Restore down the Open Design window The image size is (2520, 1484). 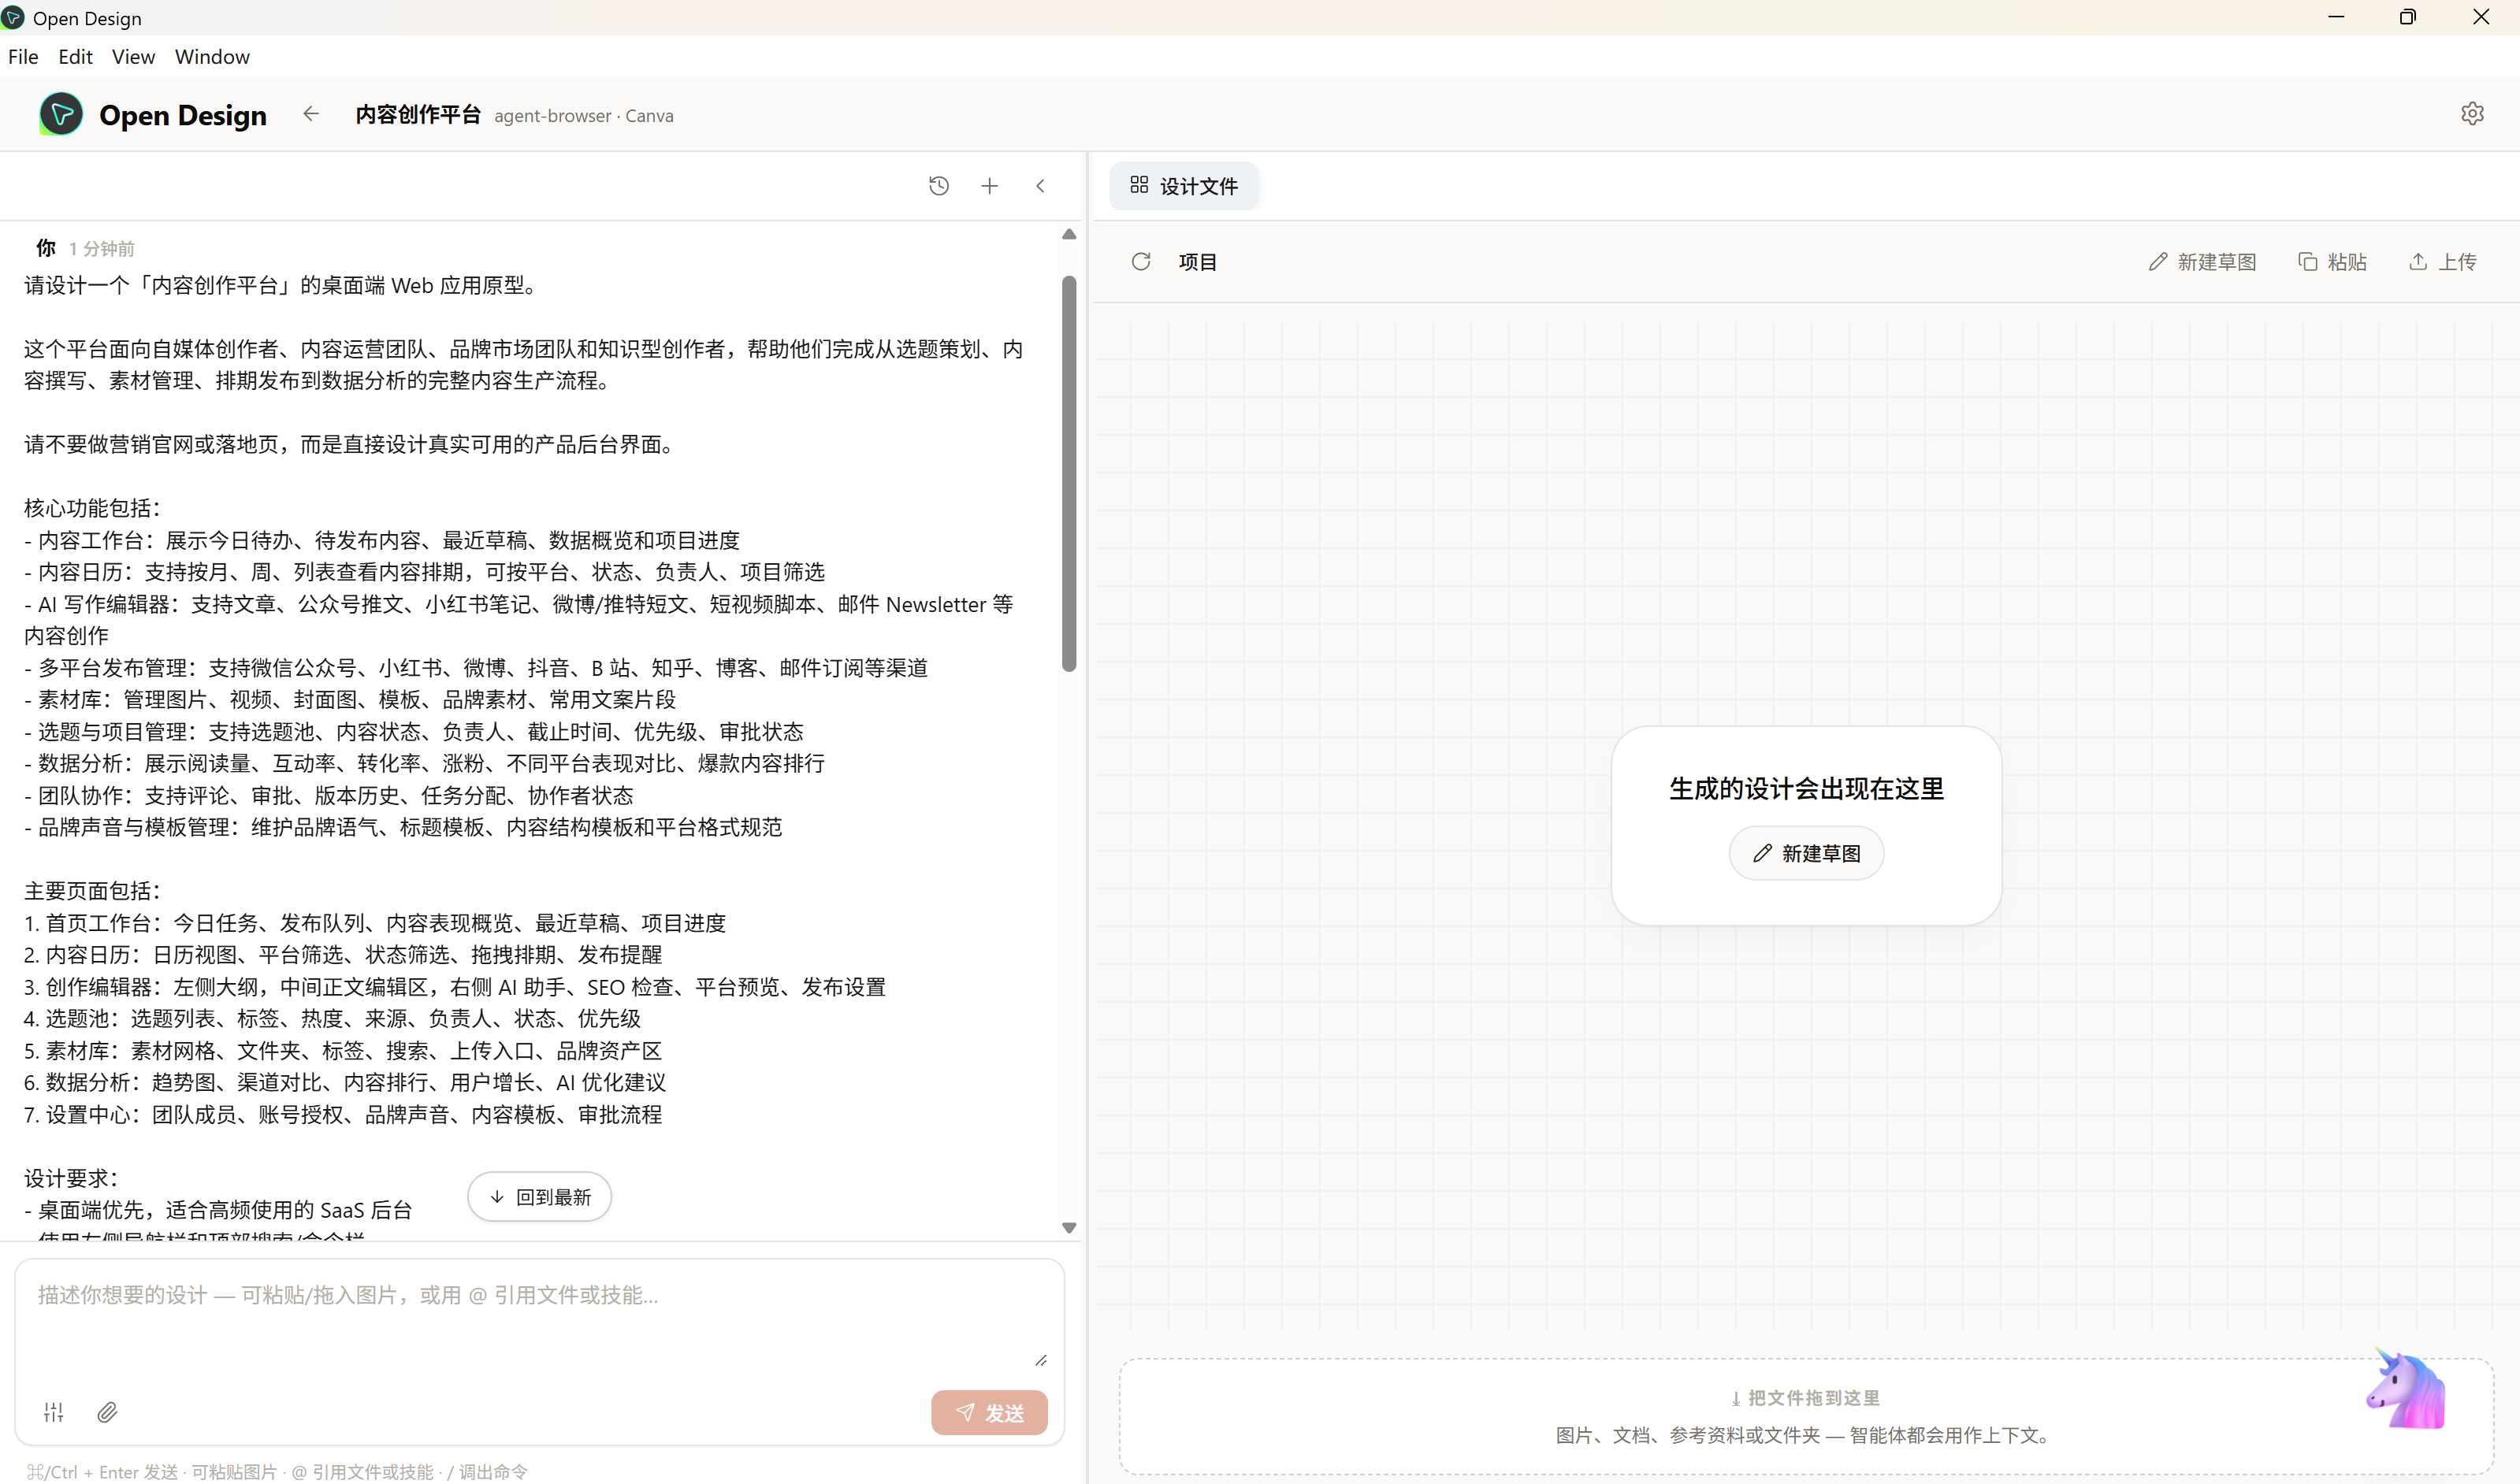coord(2408,18)
